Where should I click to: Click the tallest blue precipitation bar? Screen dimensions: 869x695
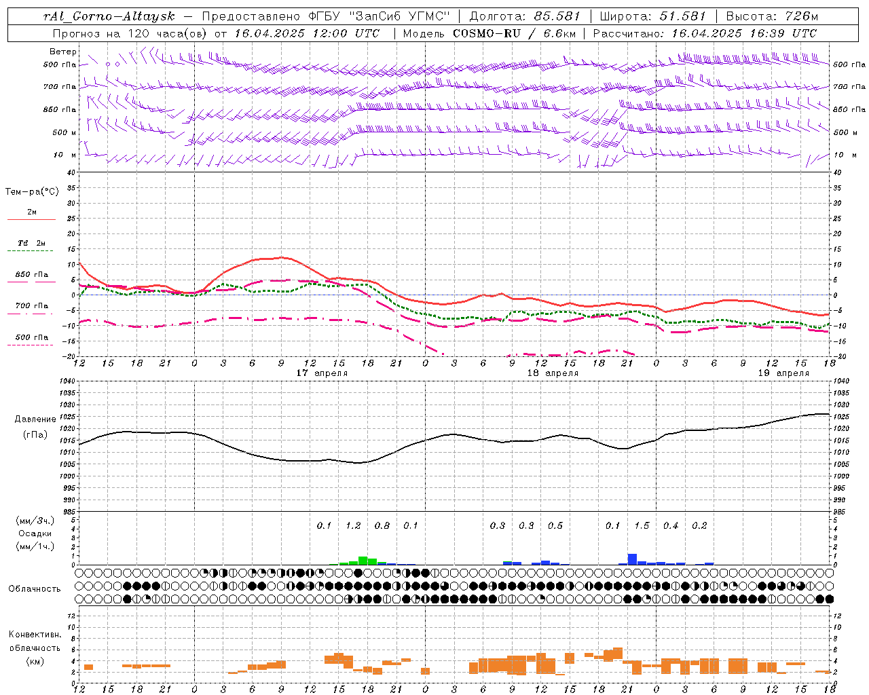click(x=632, y=559)
